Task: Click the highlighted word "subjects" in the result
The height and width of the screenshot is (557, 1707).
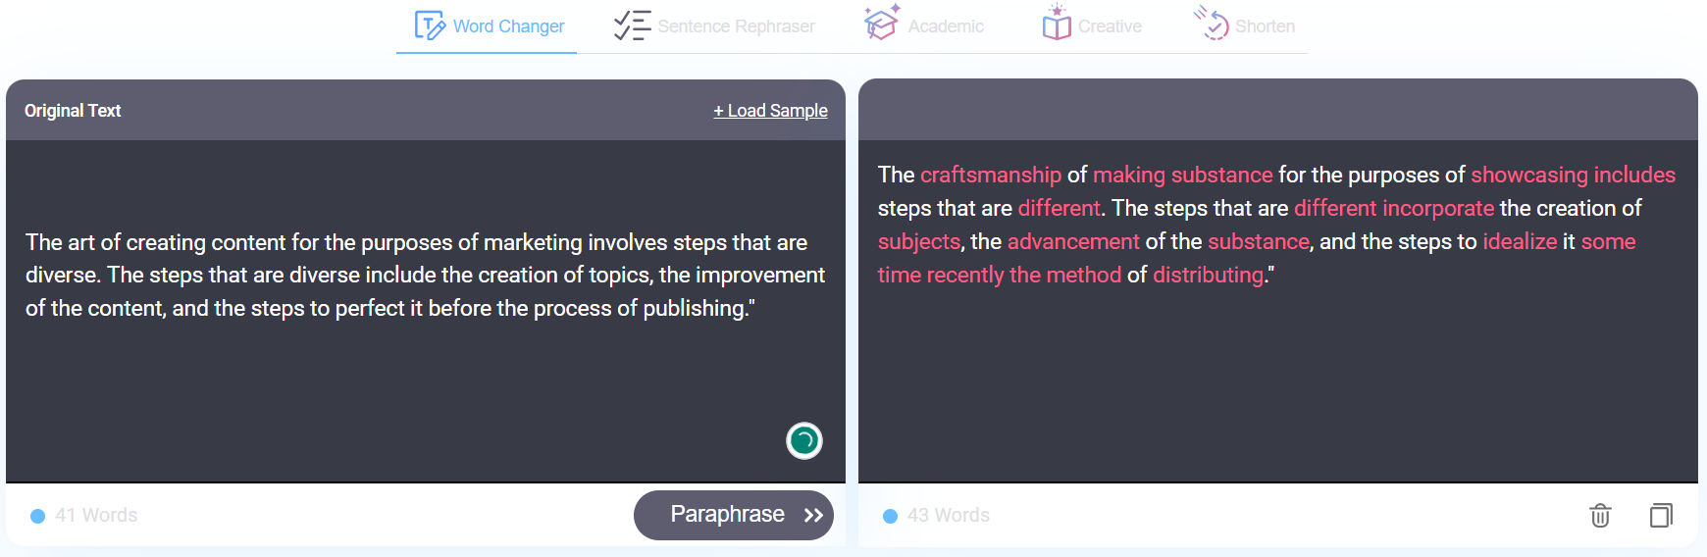Action: pyautogui.click(x=918, y=241)
